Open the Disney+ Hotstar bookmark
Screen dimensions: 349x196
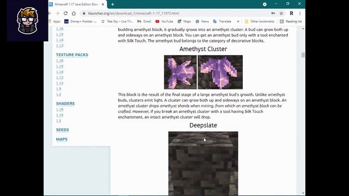[81, 21]
